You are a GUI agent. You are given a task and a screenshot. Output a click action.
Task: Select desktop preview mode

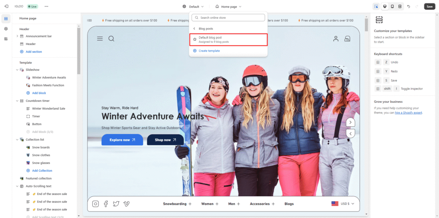(385, 6)
